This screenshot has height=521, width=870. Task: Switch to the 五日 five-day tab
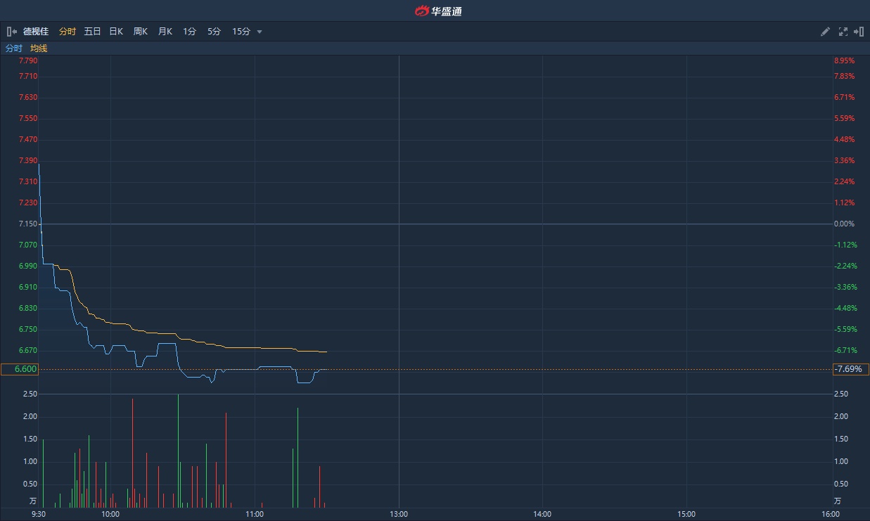pos(92,32)
